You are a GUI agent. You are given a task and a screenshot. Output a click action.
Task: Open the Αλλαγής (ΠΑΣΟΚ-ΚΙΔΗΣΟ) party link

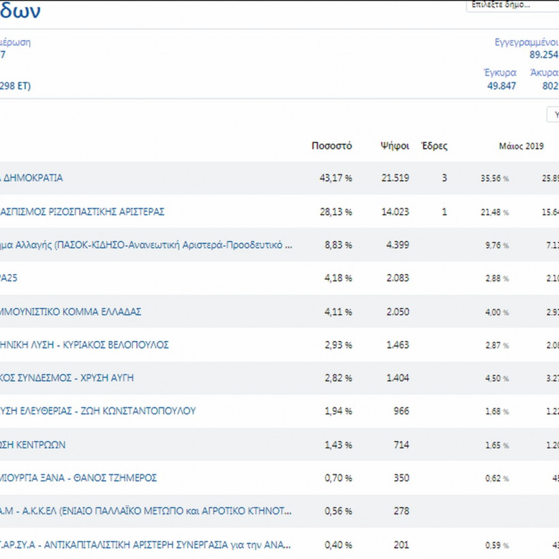(x=146, y=245)
